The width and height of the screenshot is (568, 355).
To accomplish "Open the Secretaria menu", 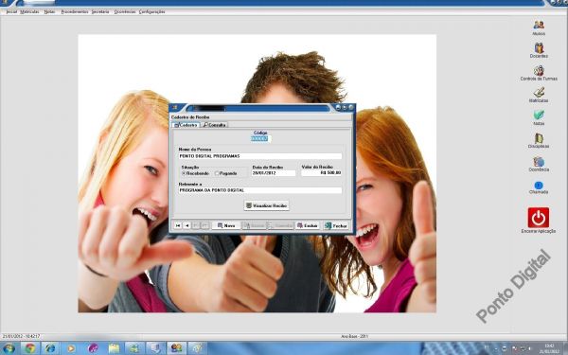I will pos(100,12).
